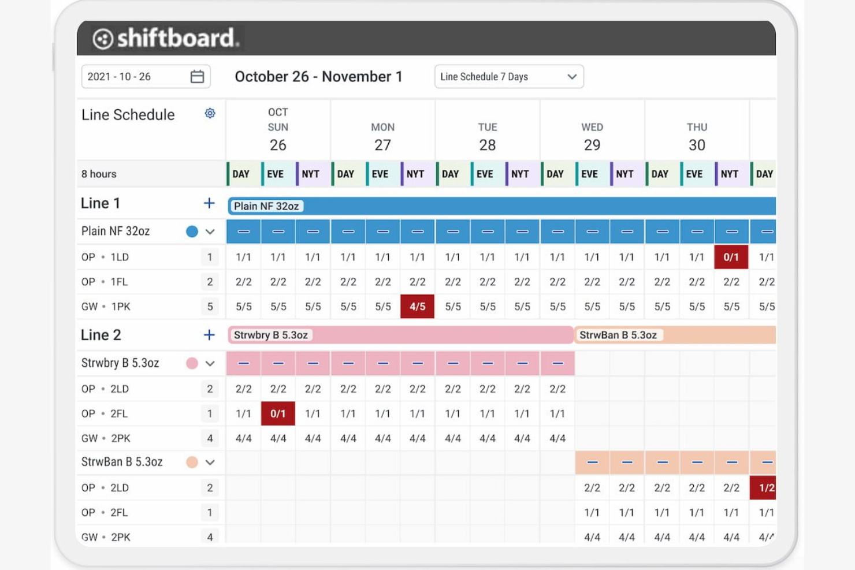Viewport: 855px width, 570px height.
Task: Select Thursday 30 NYT shift header
Action: (731, 174)
